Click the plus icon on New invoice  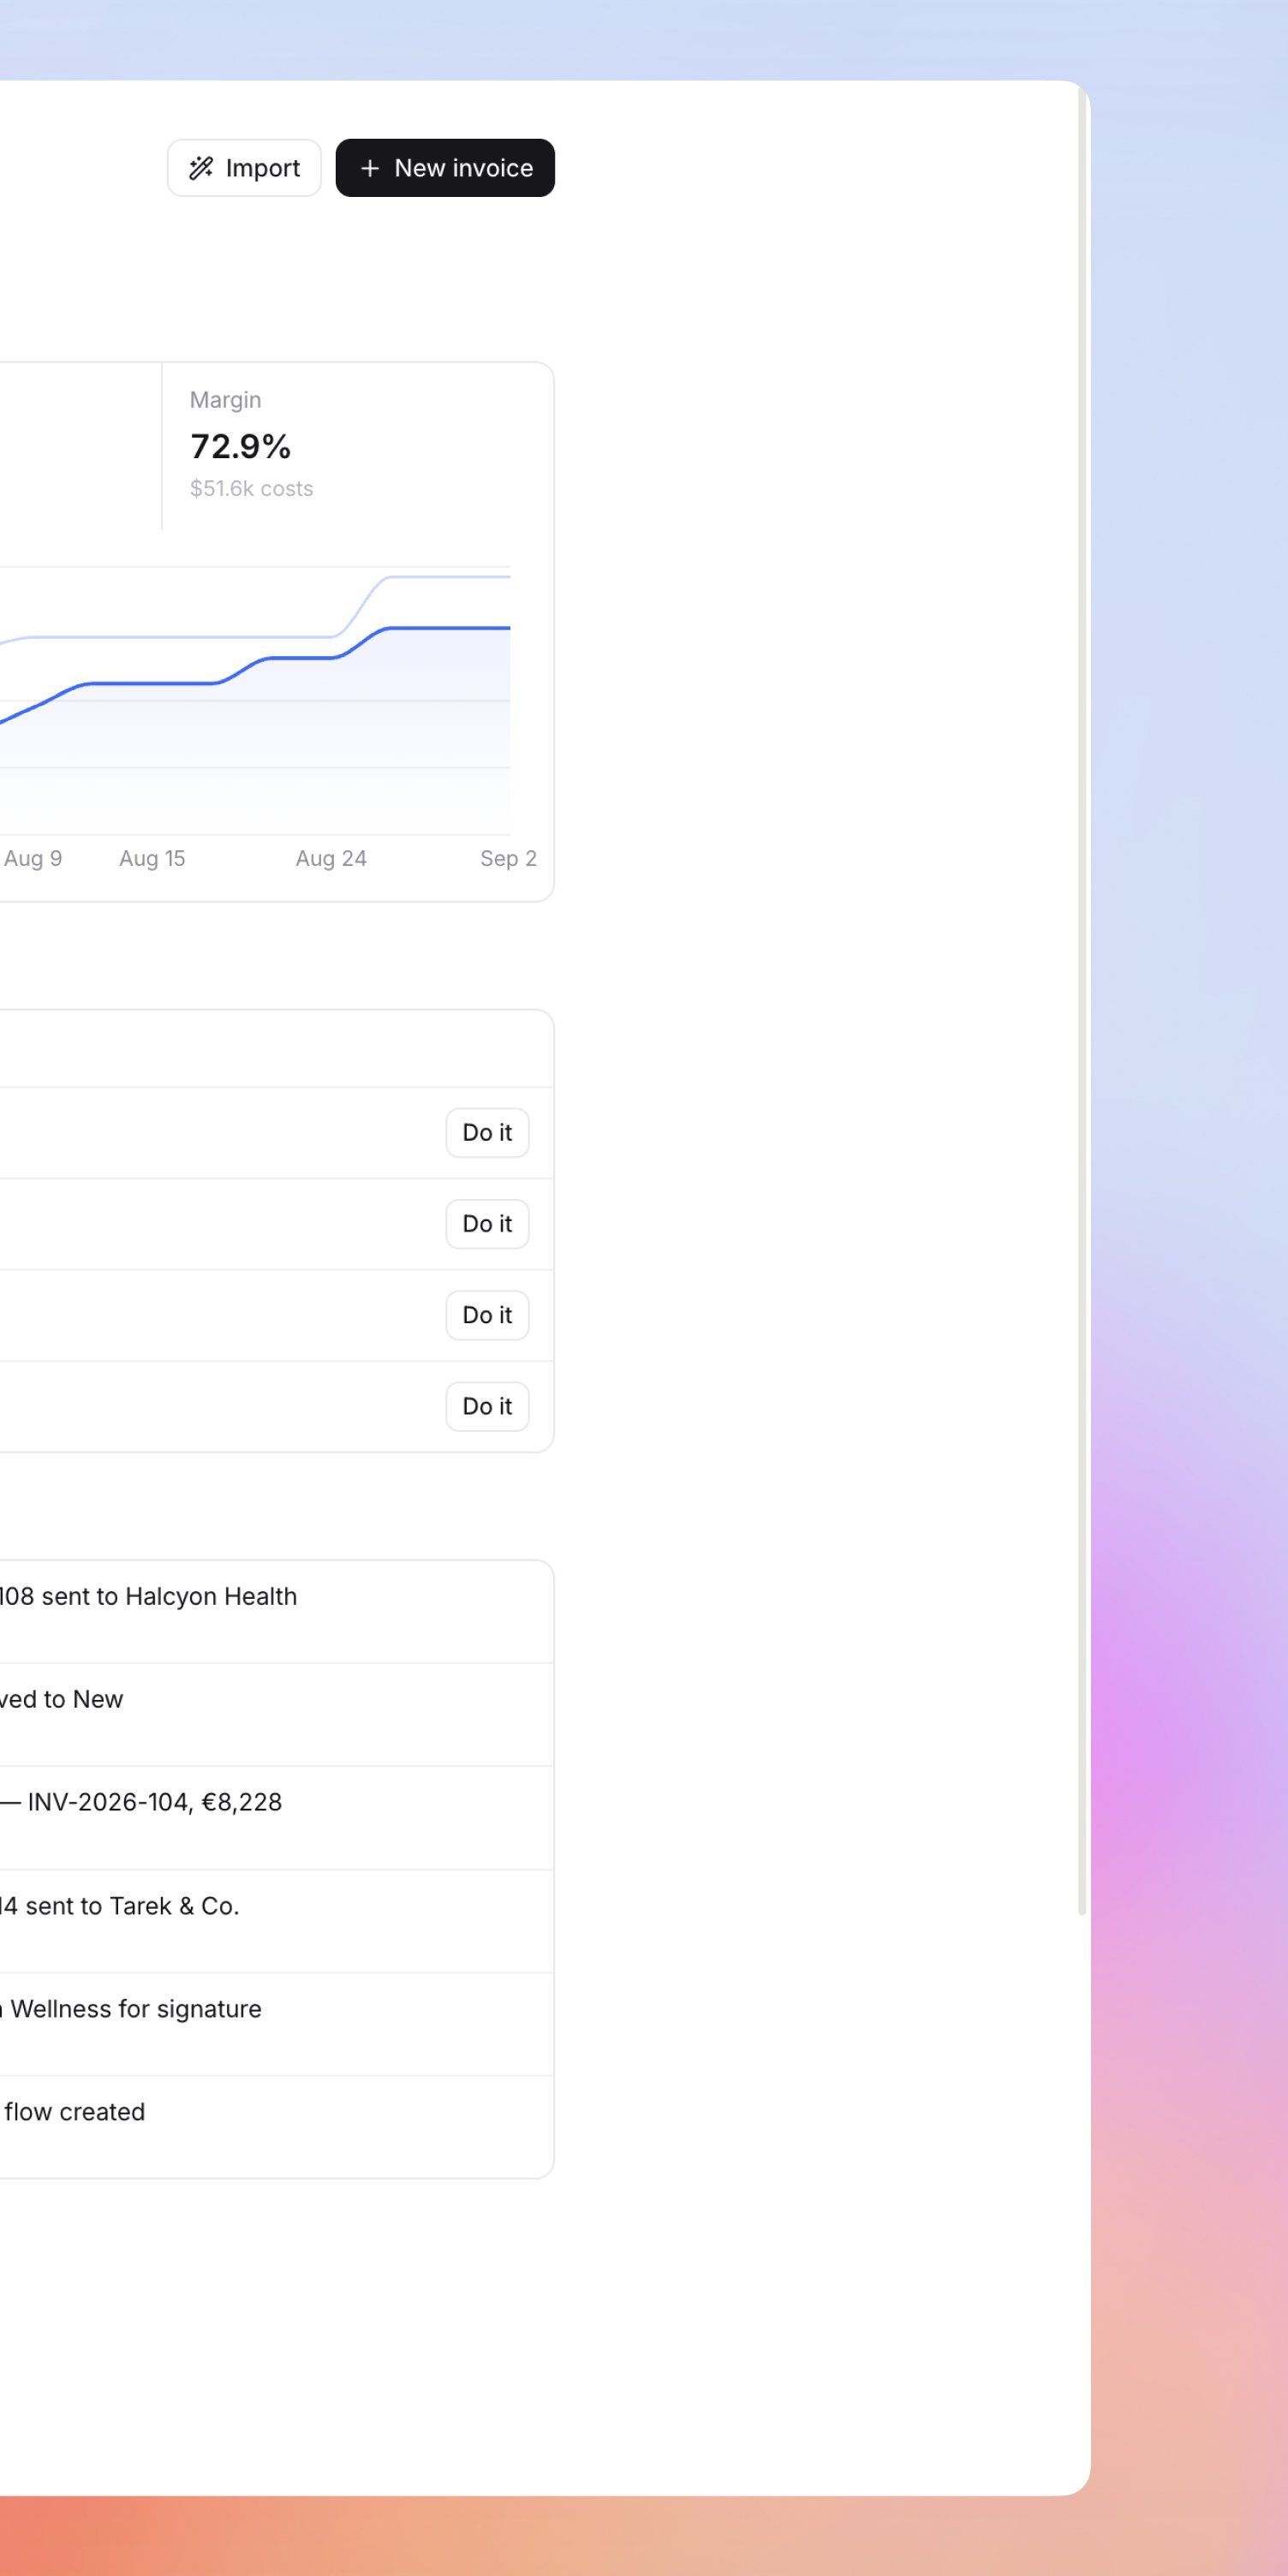click(370, 168)
